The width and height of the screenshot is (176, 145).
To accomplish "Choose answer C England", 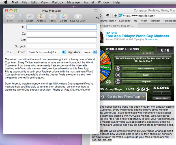I will (x=143, y=82).
